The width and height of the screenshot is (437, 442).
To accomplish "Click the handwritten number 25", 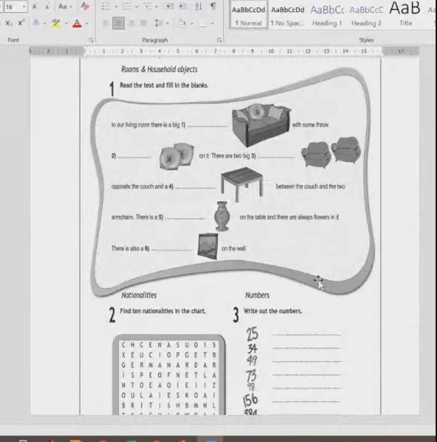I will (x=252, y=334).
